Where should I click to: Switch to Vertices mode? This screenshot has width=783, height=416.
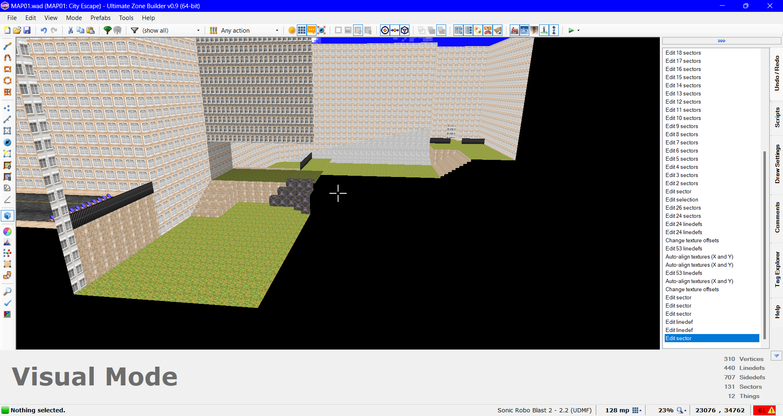point(7,108)
